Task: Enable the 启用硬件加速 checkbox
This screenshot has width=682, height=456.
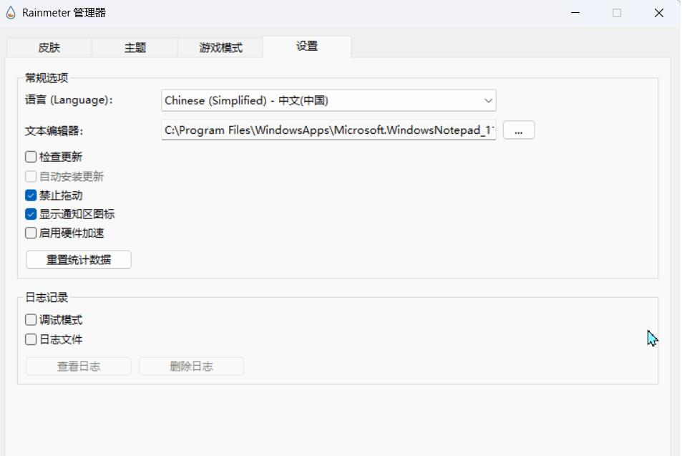Action: tap(31, 233)
